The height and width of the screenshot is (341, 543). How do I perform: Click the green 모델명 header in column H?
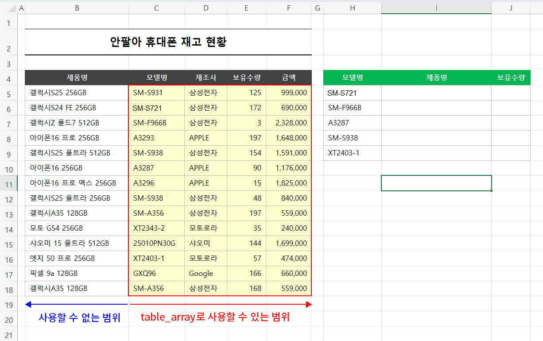[353, 78]
